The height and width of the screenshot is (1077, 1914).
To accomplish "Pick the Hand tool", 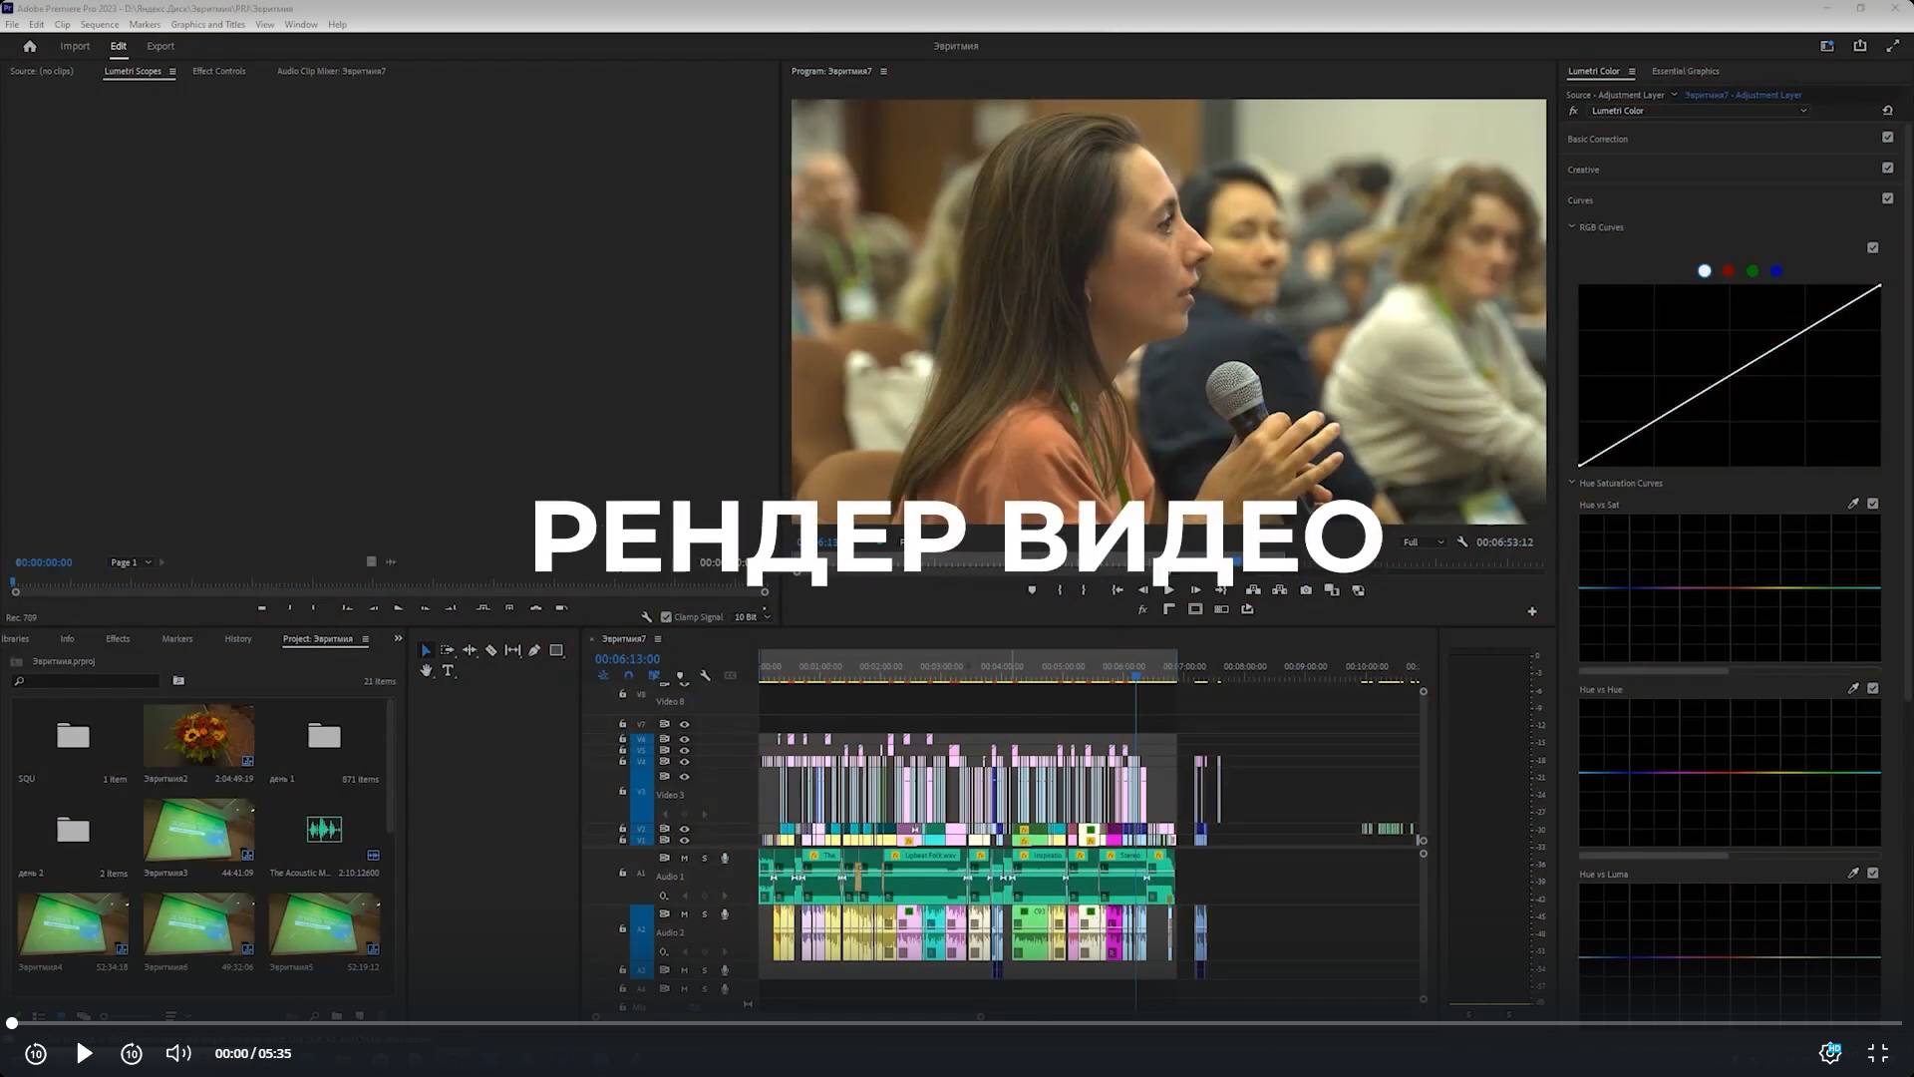I will click(426, 671).
